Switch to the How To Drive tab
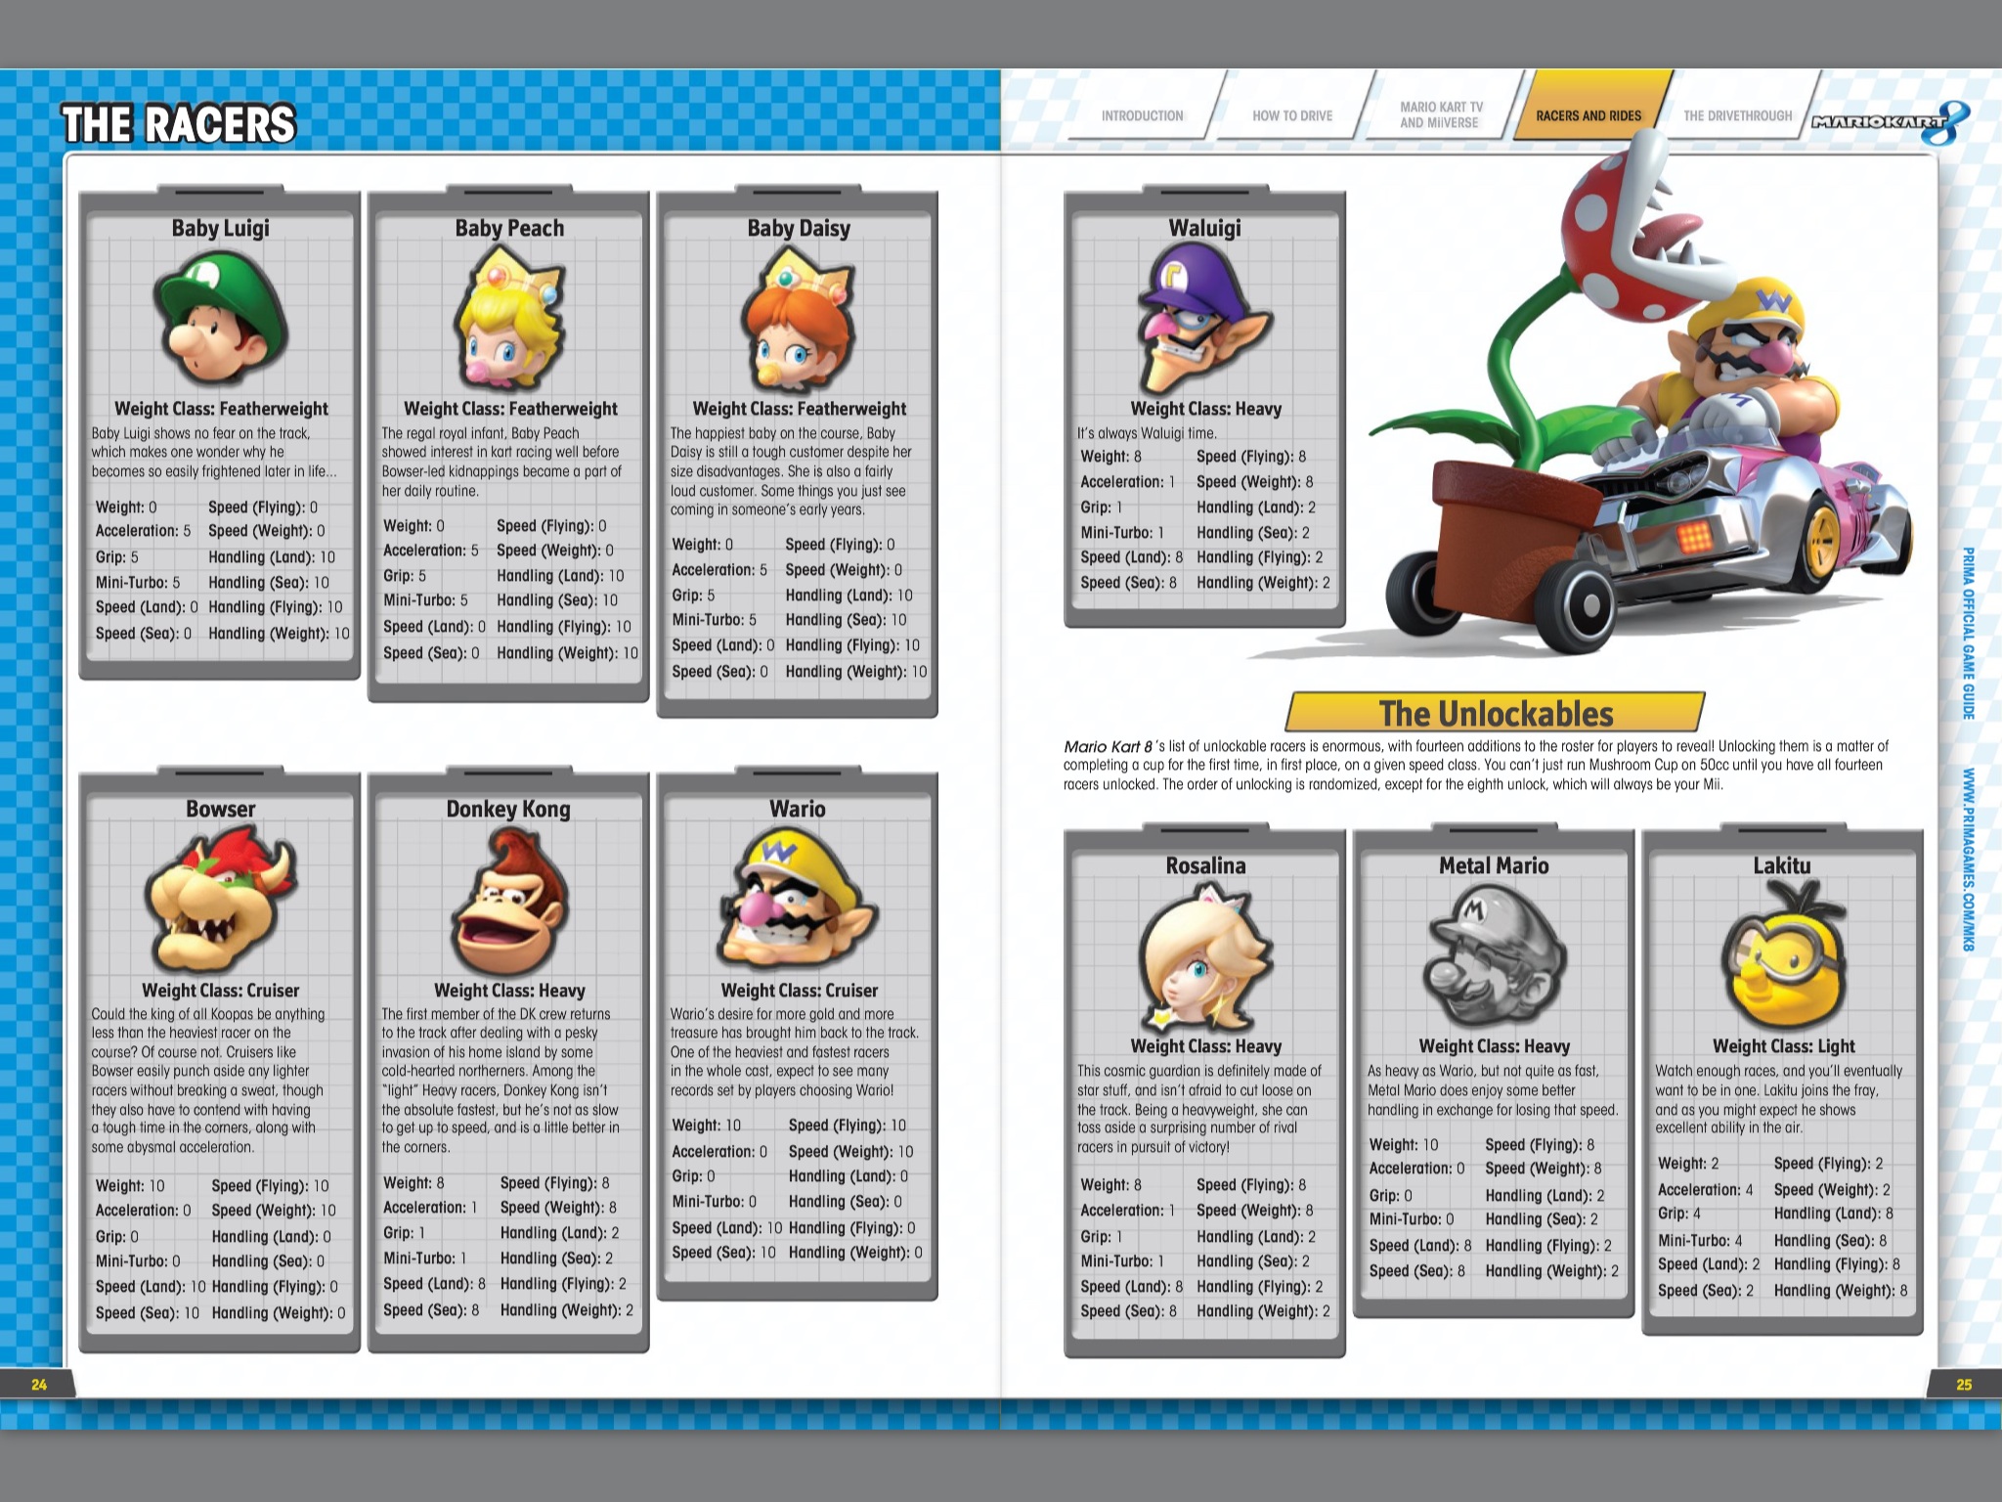Image resolution: width=2002 pixels, height=1502 pixels. pyautogui.click(x=1292, y=115)
